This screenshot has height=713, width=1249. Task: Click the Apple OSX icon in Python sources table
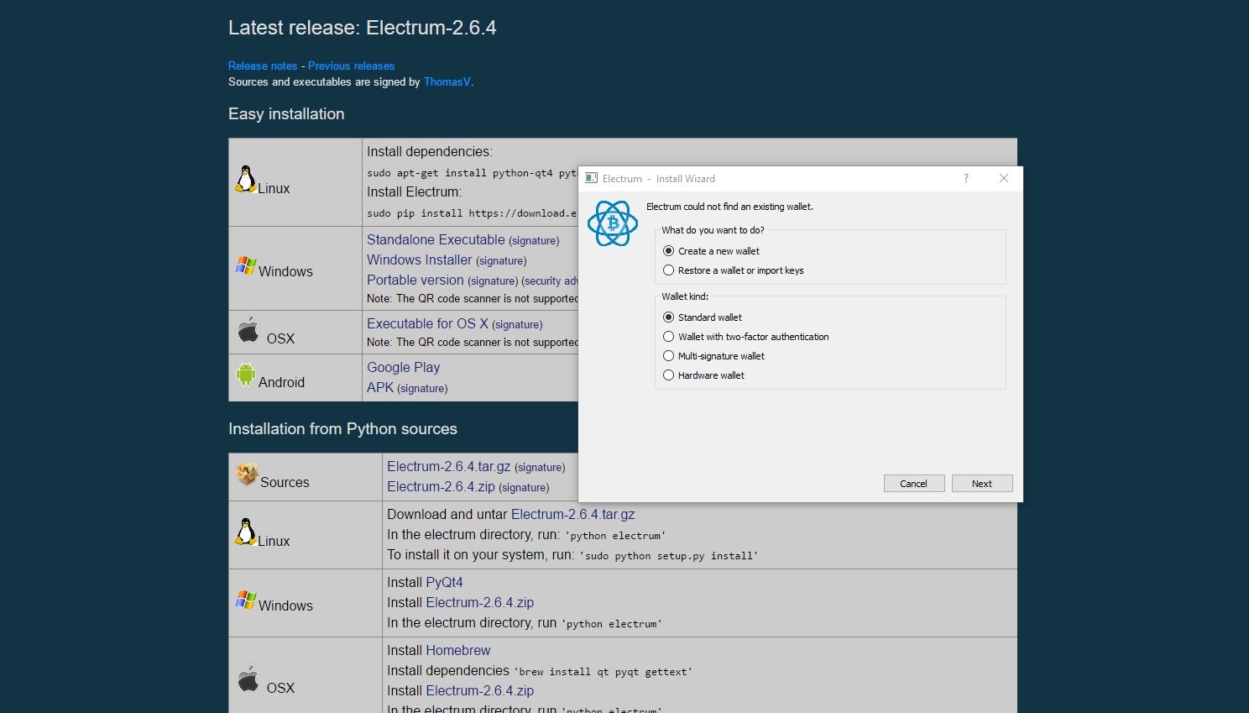coord(248,679)
